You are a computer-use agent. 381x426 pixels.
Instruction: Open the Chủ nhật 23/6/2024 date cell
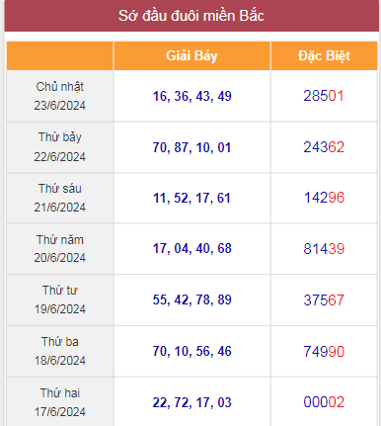tap(60, 96)
